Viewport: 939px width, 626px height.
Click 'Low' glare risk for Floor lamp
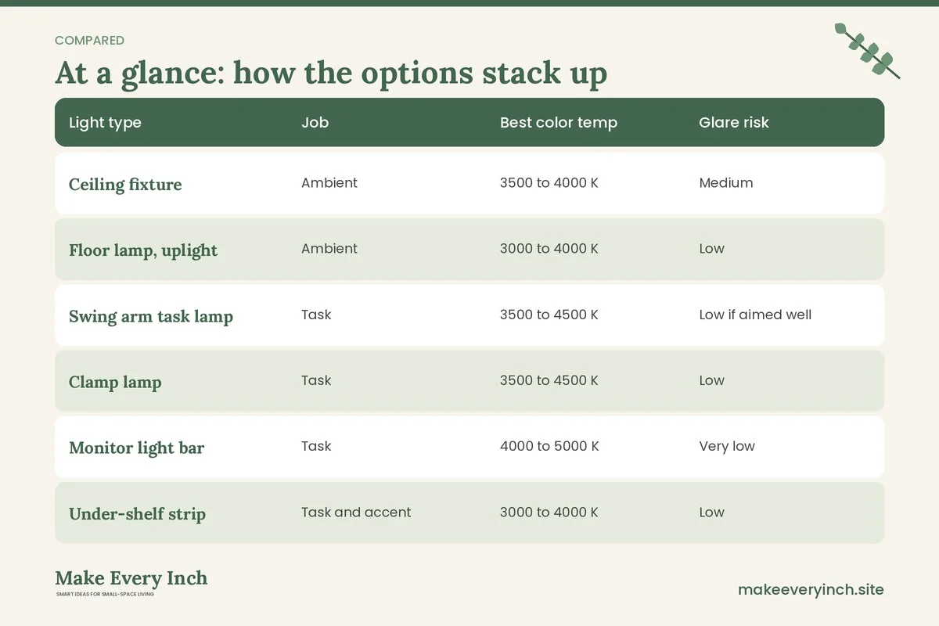click(x=712, y=249)
